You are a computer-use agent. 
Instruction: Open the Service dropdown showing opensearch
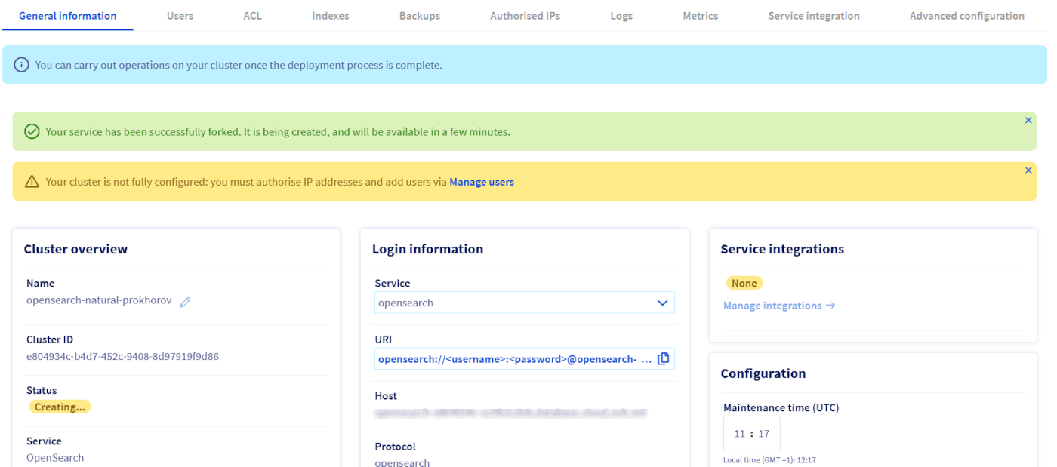coord(513,303)
